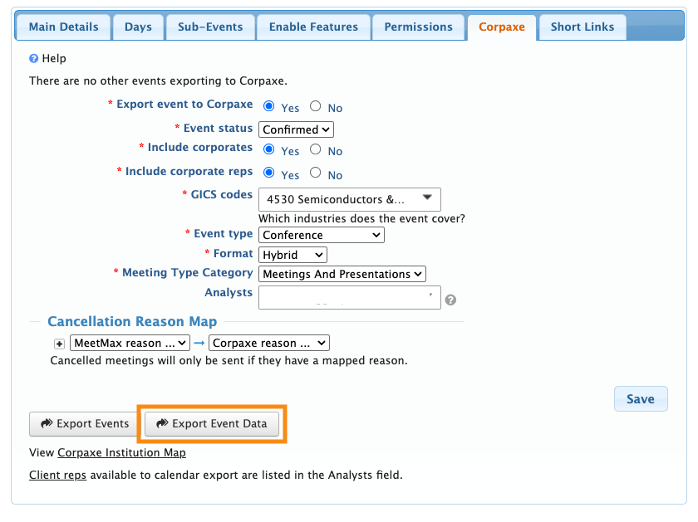This screenshot has width=698, height=522.
Task: Select No for Include corporate reps
Action: tap(316, 173)
